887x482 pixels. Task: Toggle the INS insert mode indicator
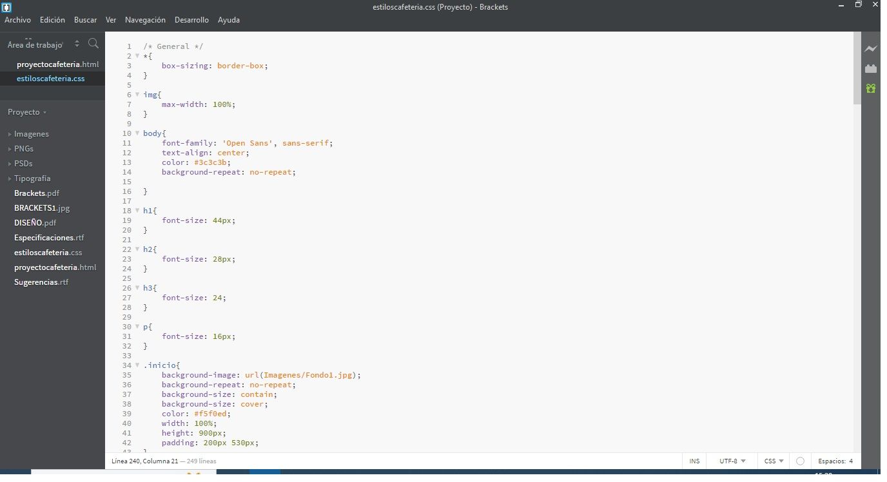coord(694,461)
